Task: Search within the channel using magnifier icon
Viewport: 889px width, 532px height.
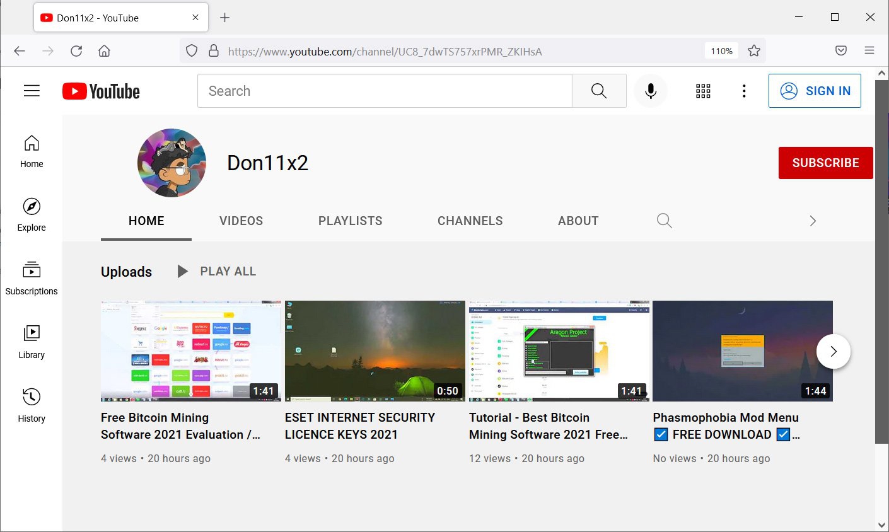Action: pyautogui.click(x=664, y=221)
